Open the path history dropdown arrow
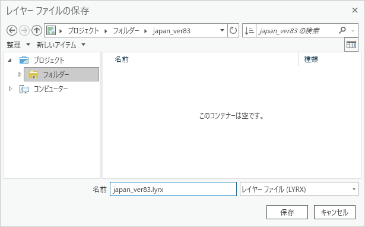Screen dimensions: 365x227 [222, 30]
